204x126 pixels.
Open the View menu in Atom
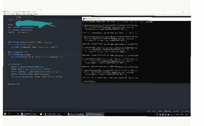click(x=13, y=14)
